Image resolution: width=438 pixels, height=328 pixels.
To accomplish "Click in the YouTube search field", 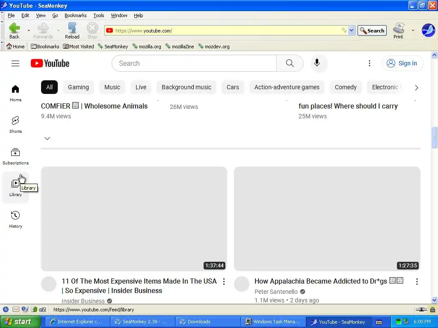I will coord(195,63).
